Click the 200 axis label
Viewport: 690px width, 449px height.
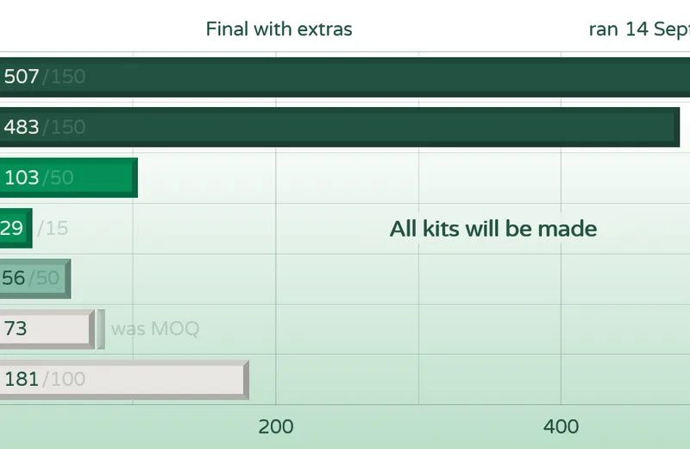pyautogui.click(x=276, y=427)
